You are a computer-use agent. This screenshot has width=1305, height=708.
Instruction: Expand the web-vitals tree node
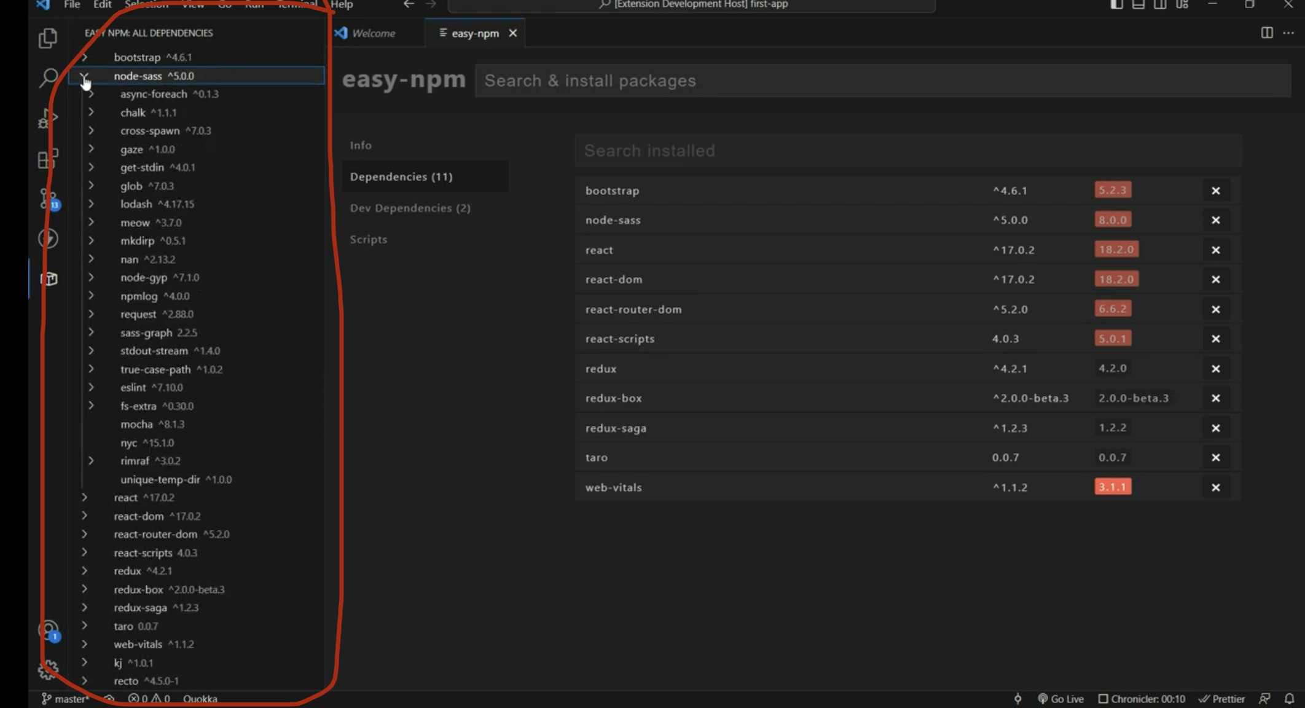tap(84, 644)
